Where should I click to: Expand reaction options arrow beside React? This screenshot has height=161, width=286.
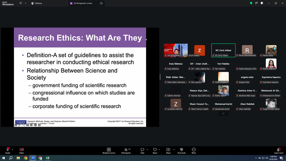point(159,149)
